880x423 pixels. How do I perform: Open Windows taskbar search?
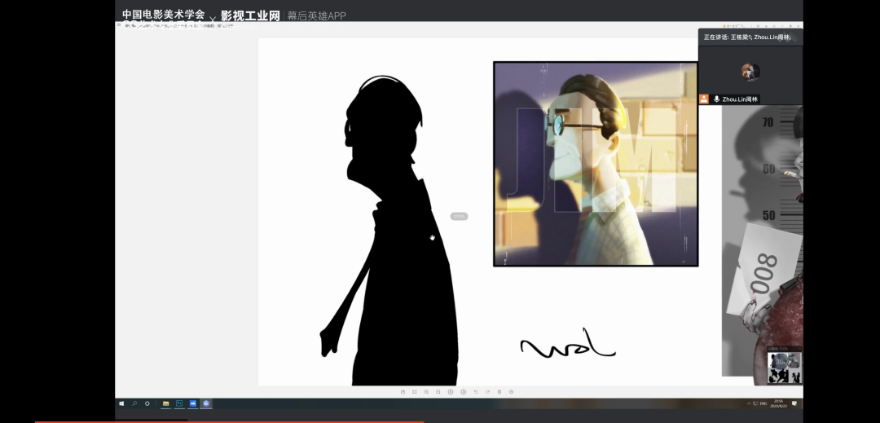134,403
